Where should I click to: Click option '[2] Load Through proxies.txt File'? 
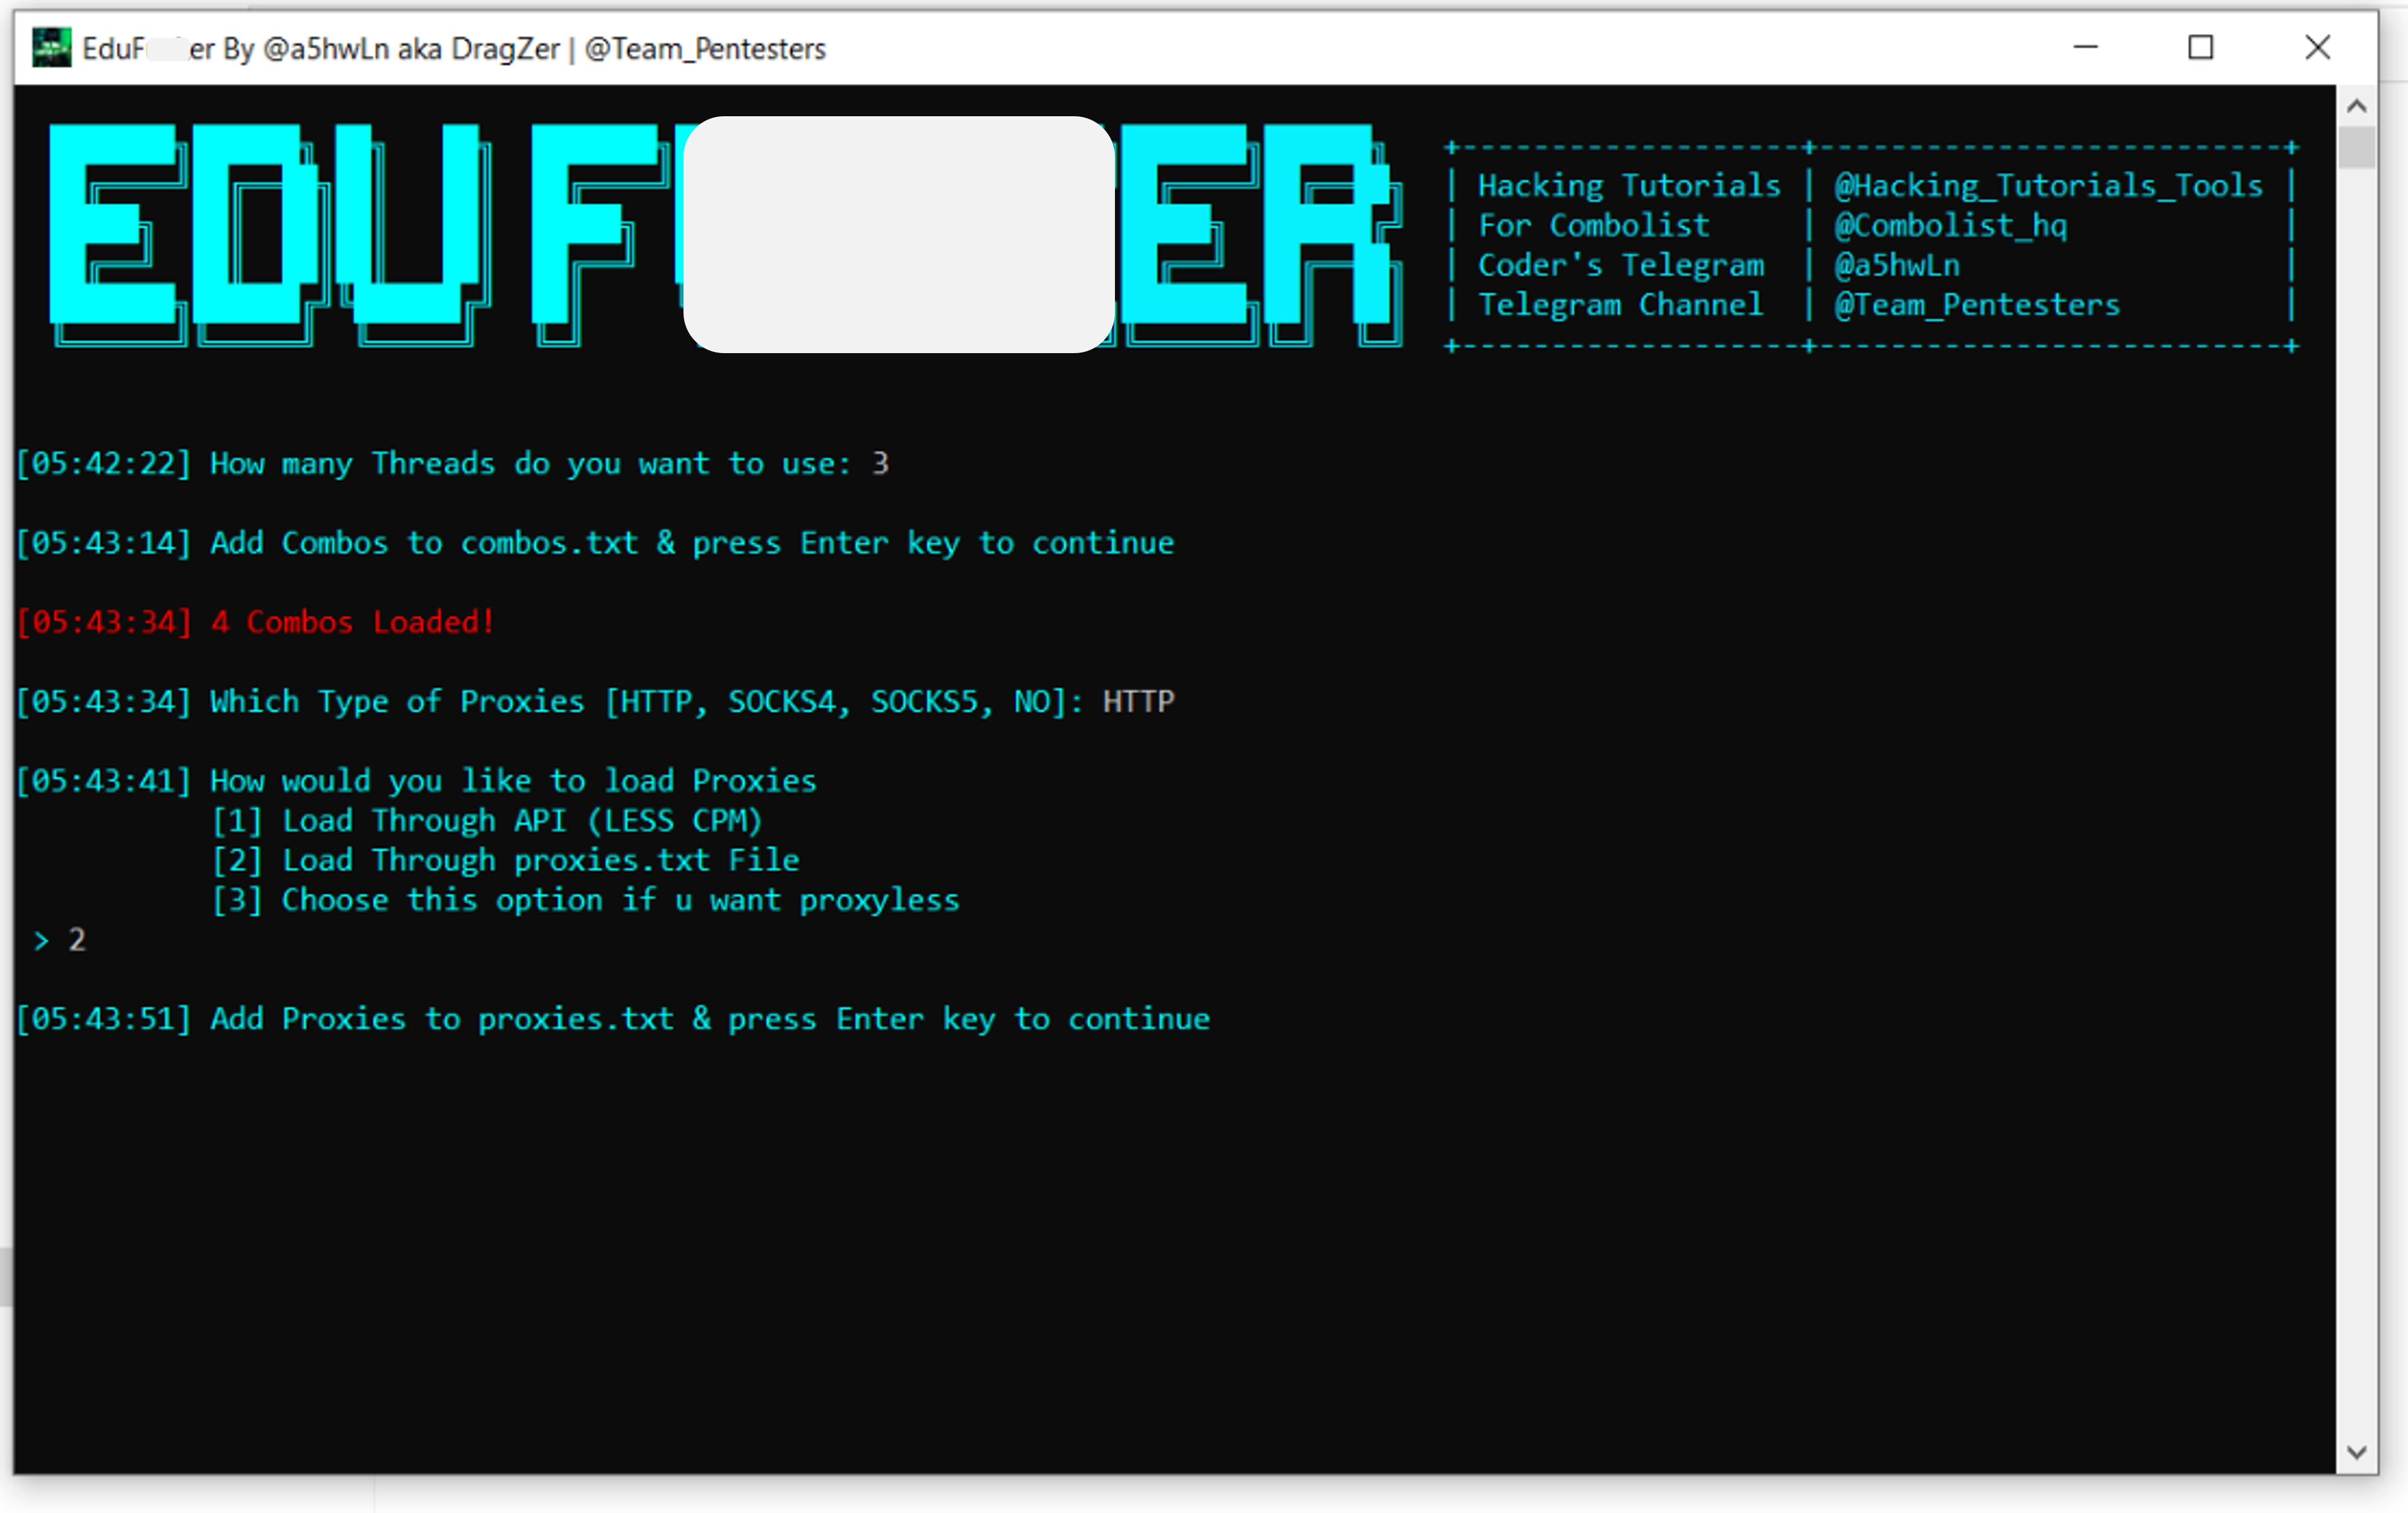click(505, 860)
